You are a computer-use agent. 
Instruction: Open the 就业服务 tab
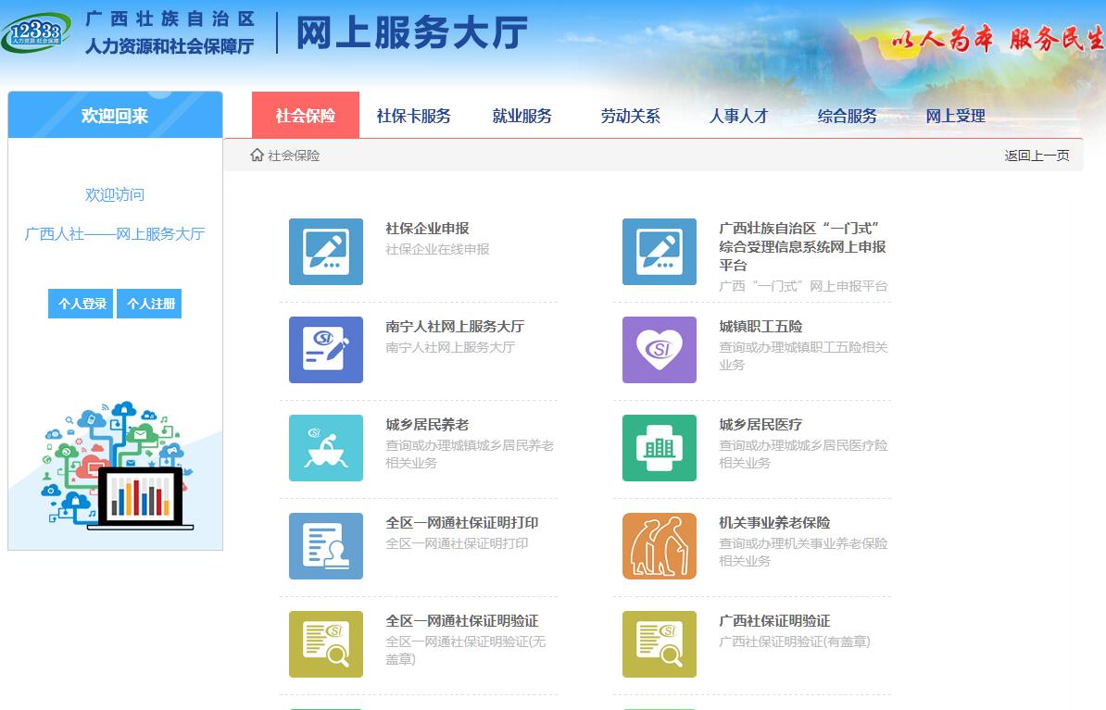click(x=522, y=116)
